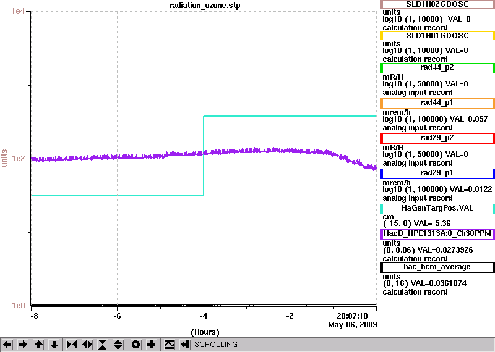Click the -6 hour axis tick label

pyautogui.click(x=117, y=316)
